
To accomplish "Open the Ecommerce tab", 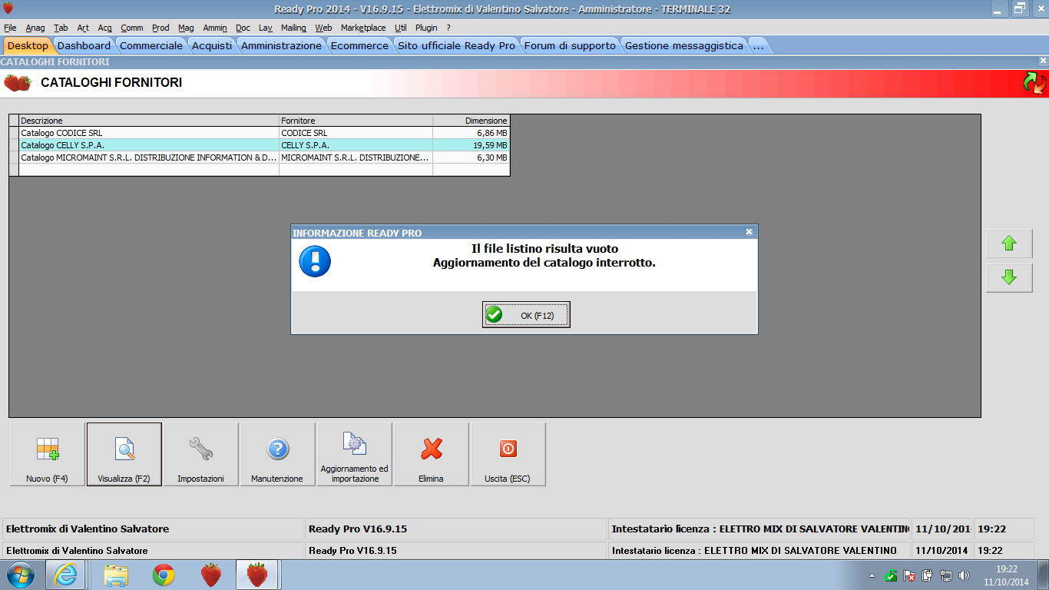I will tap(359, 45).
